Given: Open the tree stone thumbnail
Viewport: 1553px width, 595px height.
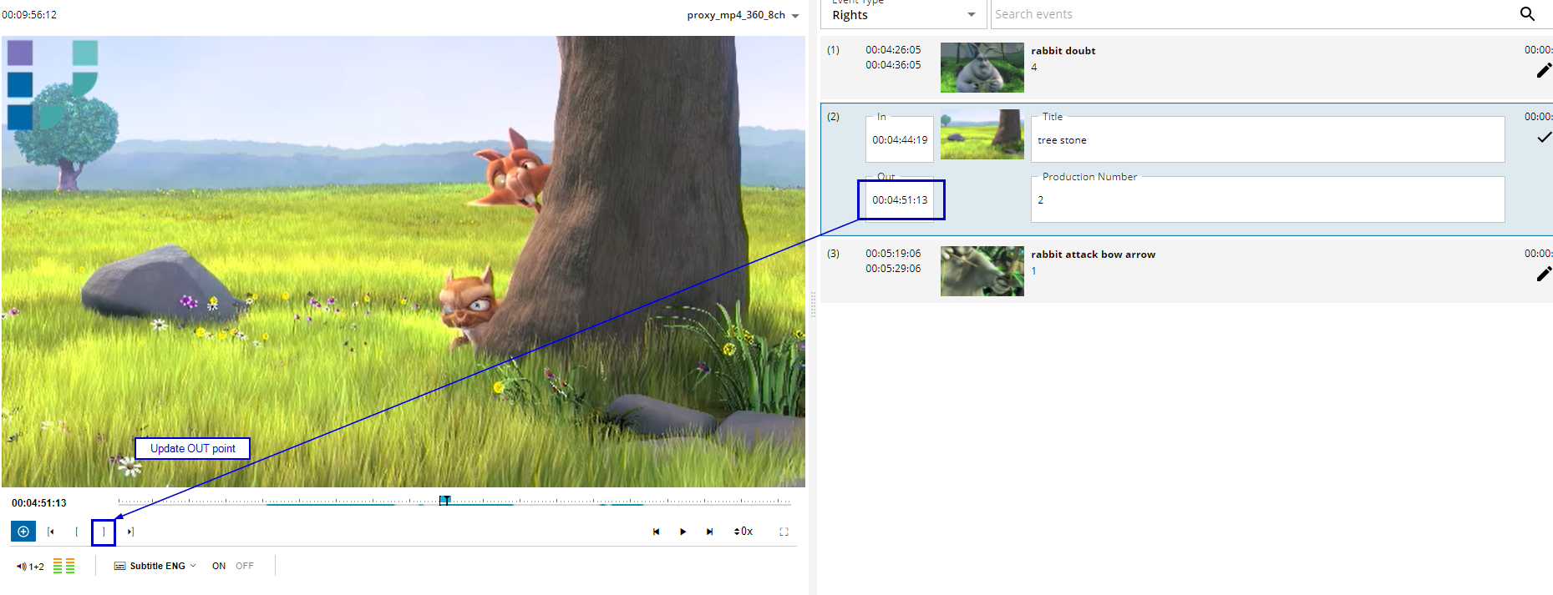Looking at the screenshot, I should point(982,134).
